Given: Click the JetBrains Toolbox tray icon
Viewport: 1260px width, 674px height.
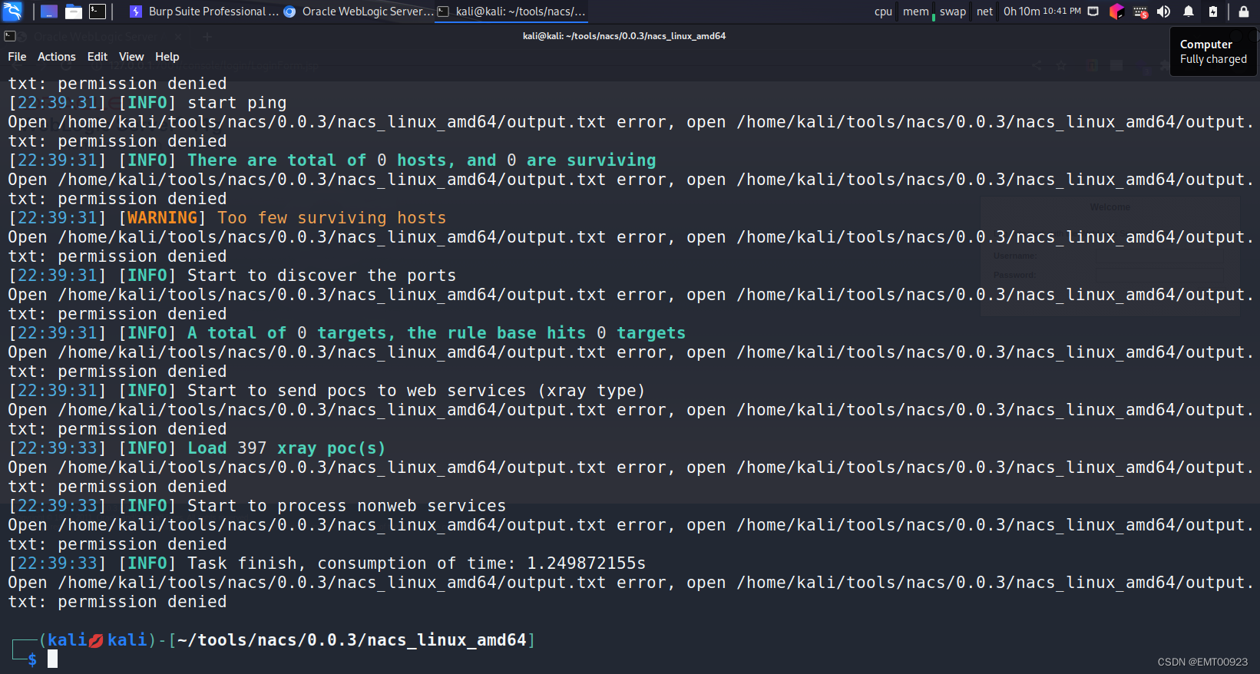Looking at the screenshot, I should point(1117,12).
